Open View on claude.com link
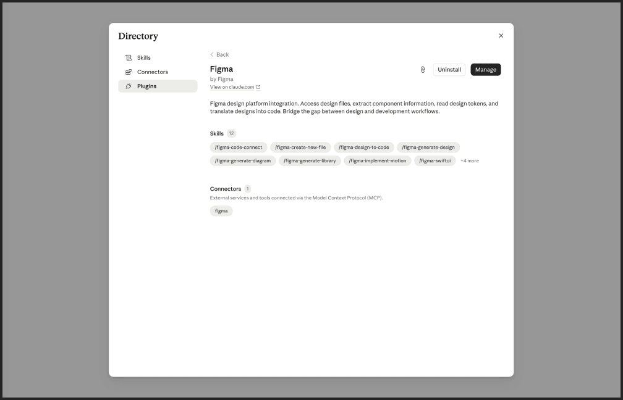623x400 pixels. point(235,87)
